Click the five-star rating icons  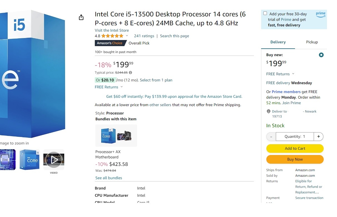click(112, 36)
